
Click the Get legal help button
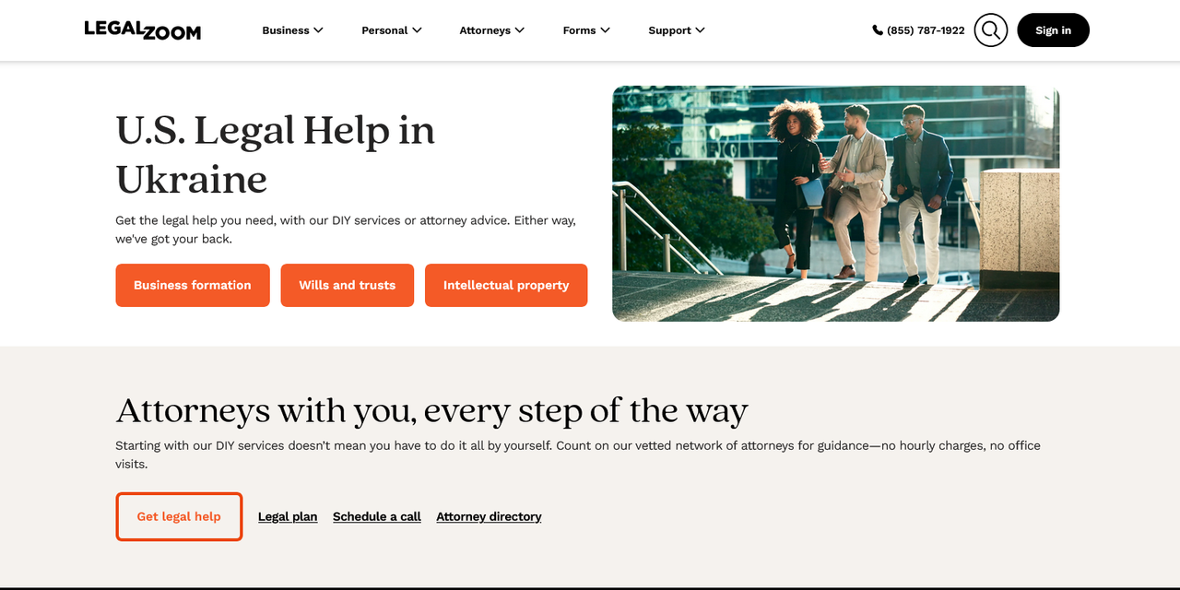[x=179, y=516]
